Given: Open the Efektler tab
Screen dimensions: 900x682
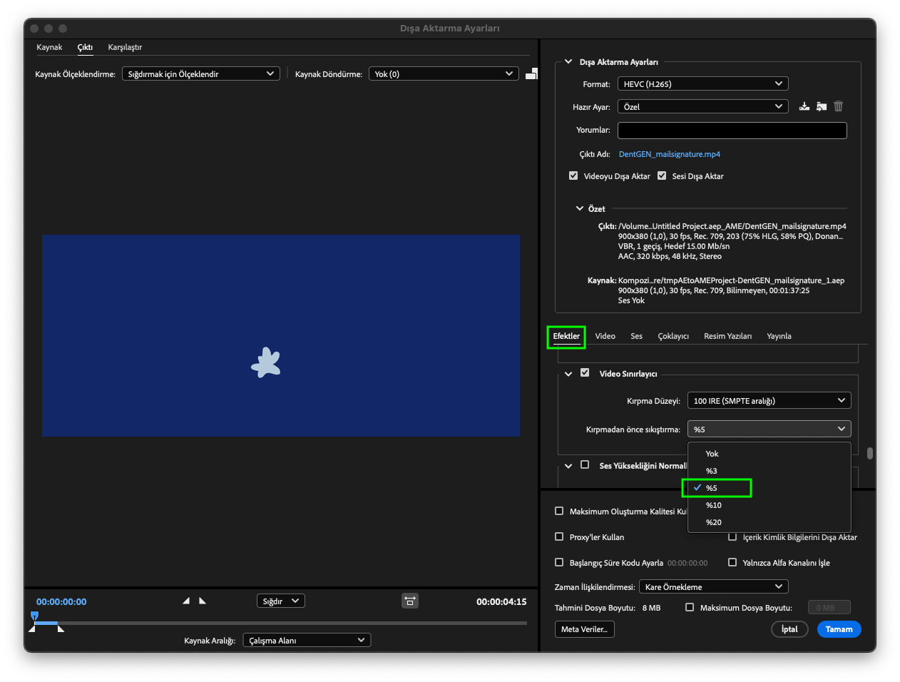Looking at the screenshot, I should coord(566,336).
